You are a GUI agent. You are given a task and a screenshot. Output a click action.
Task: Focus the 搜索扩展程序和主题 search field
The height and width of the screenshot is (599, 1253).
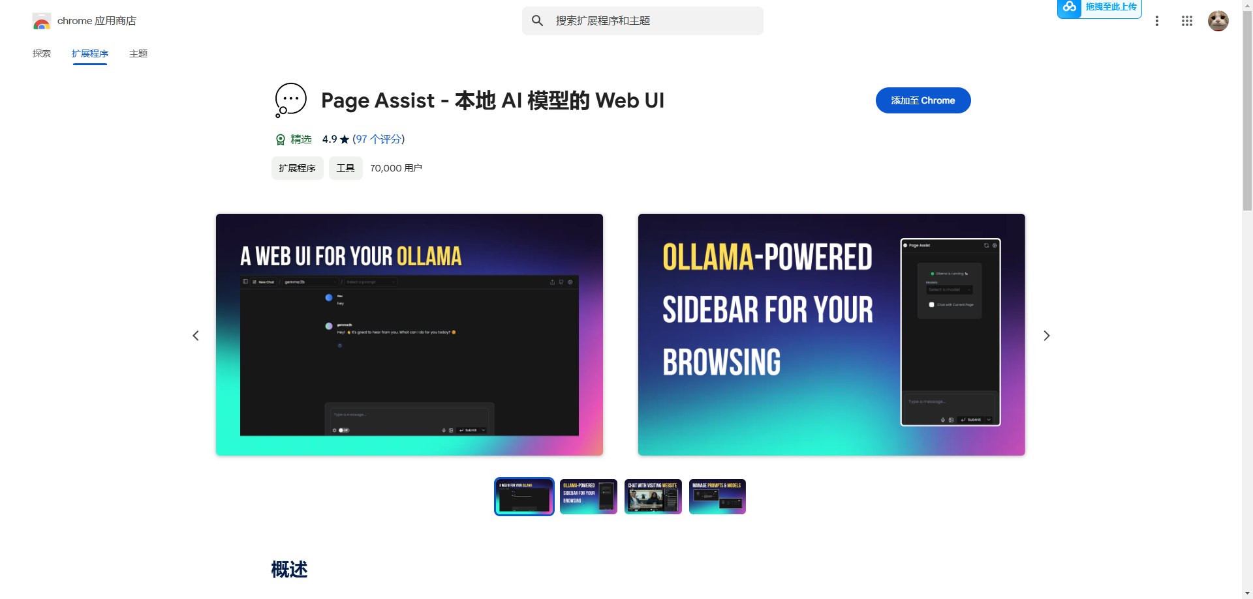(x=642, y=21)
